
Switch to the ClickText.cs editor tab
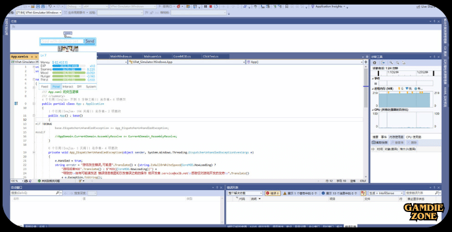pos(211,57)
